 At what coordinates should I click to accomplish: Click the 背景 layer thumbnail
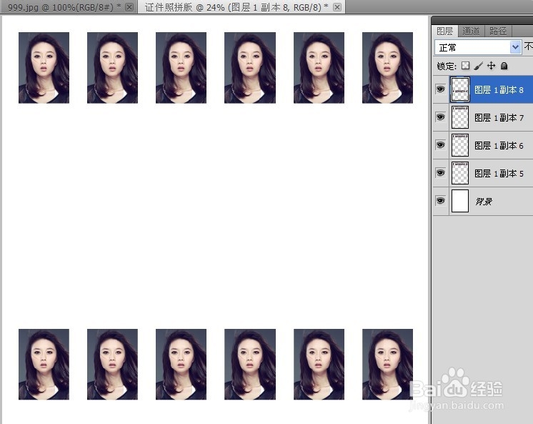tap(460, 201)
